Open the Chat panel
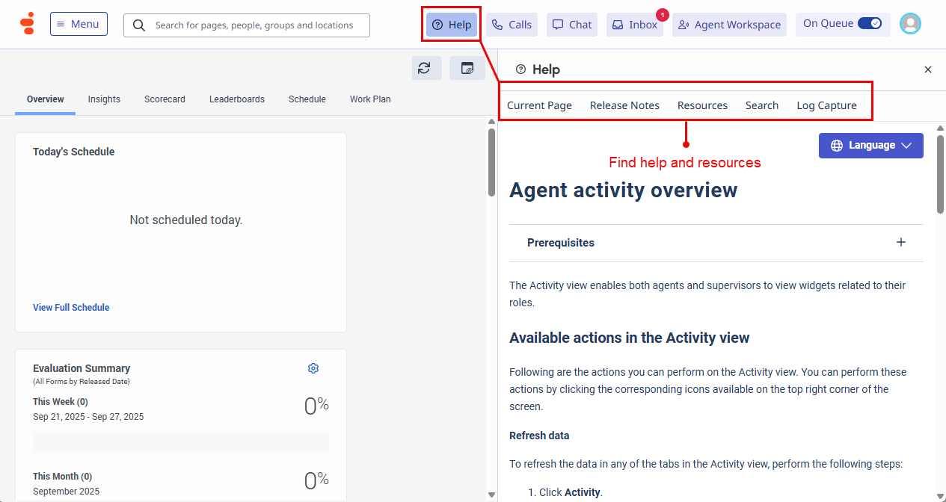Viewport: 946px width, 502px height. click(572, 25)
